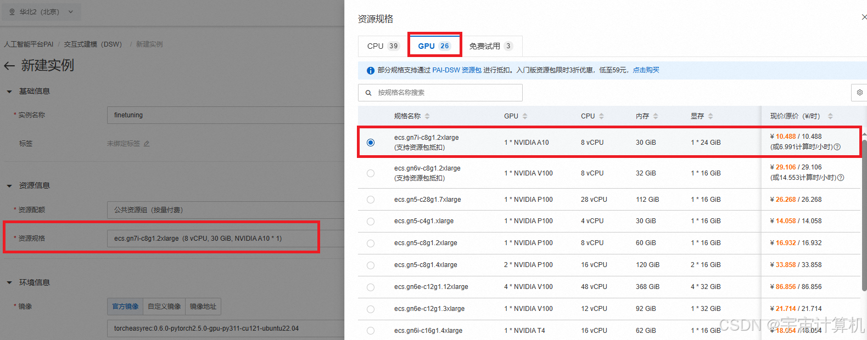Click help icon next to 6.991计算时/小时
Viewport: 867px width, 340px height.
point(837,147)
